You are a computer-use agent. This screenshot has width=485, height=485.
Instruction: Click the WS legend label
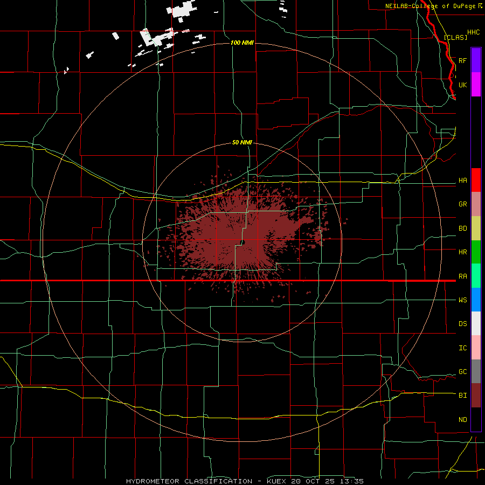pyautogui.click(x=462, y=300)
